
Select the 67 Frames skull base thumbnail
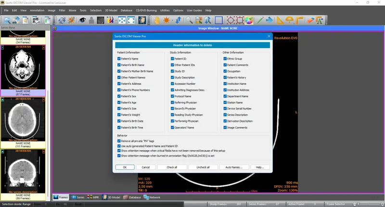[x=23, y=70]
